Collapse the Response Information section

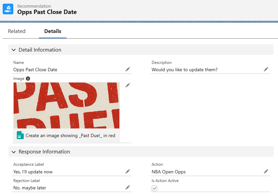coord(14,152)
